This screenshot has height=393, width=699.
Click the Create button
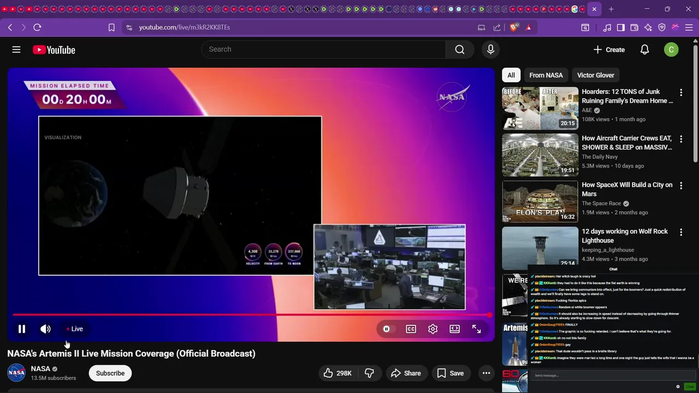pyautogui.click(x=609, y=50)
